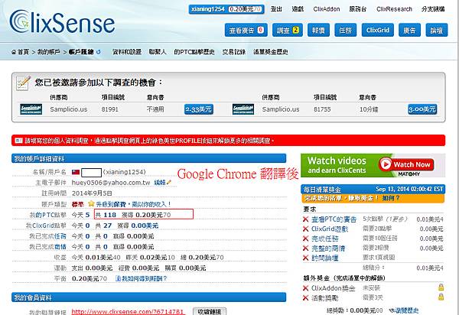Open ClixAddon top menu link
459x315 pixels.
pyautogui.click(x=327, y=9)
